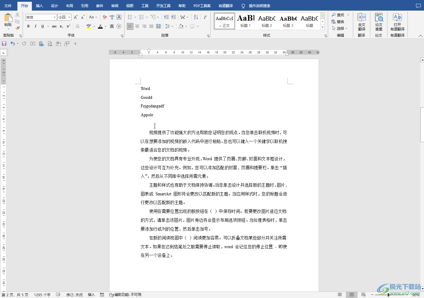
Task: Open Youdao translation (打开有道翻译)
Action: tap(397, 22)
